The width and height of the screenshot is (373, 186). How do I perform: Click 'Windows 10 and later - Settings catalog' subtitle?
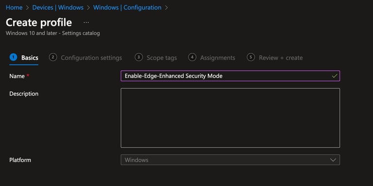tap(53, 34)
